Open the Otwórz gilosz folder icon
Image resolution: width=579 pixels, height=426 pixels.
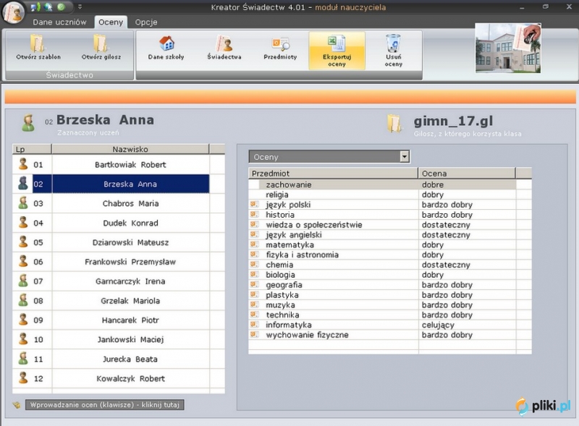[x=101, y=43]
